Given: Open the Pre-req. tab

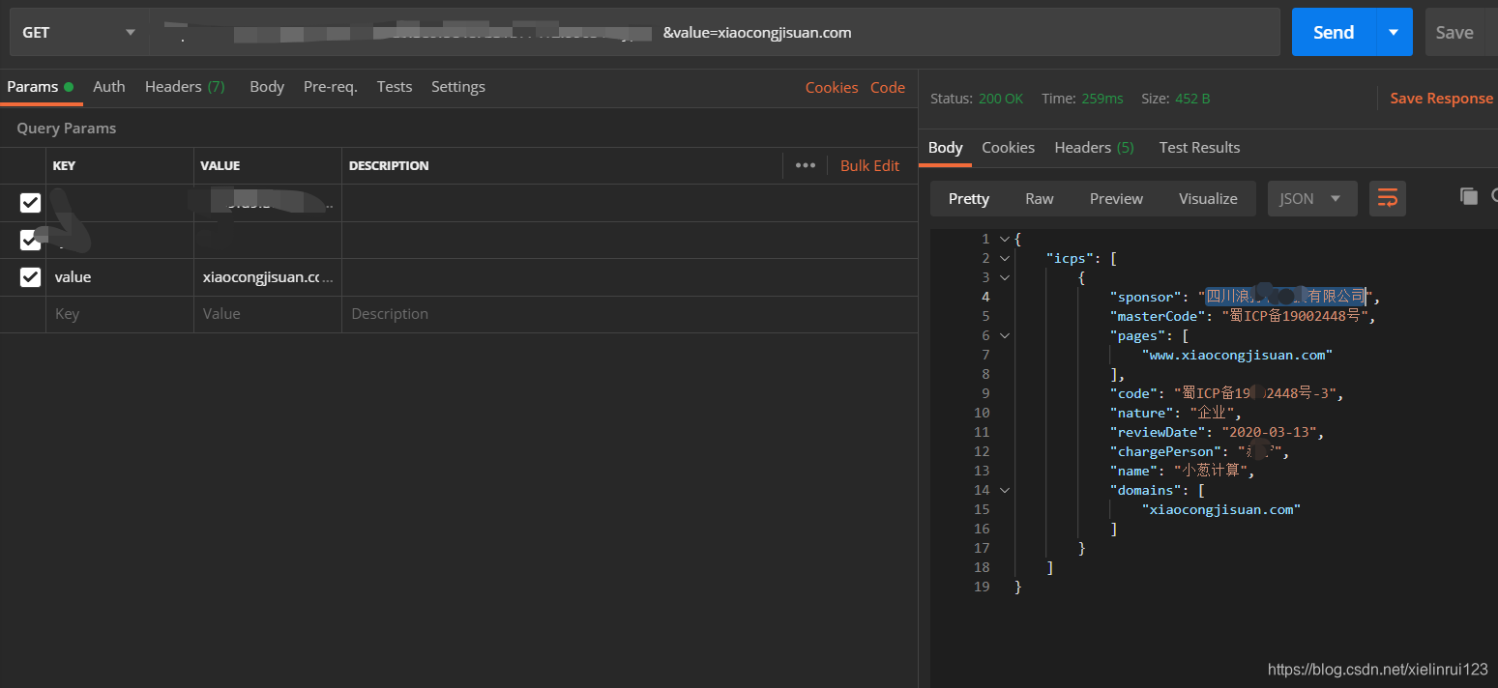Looking at the screenshot, I should coord(331,87).
